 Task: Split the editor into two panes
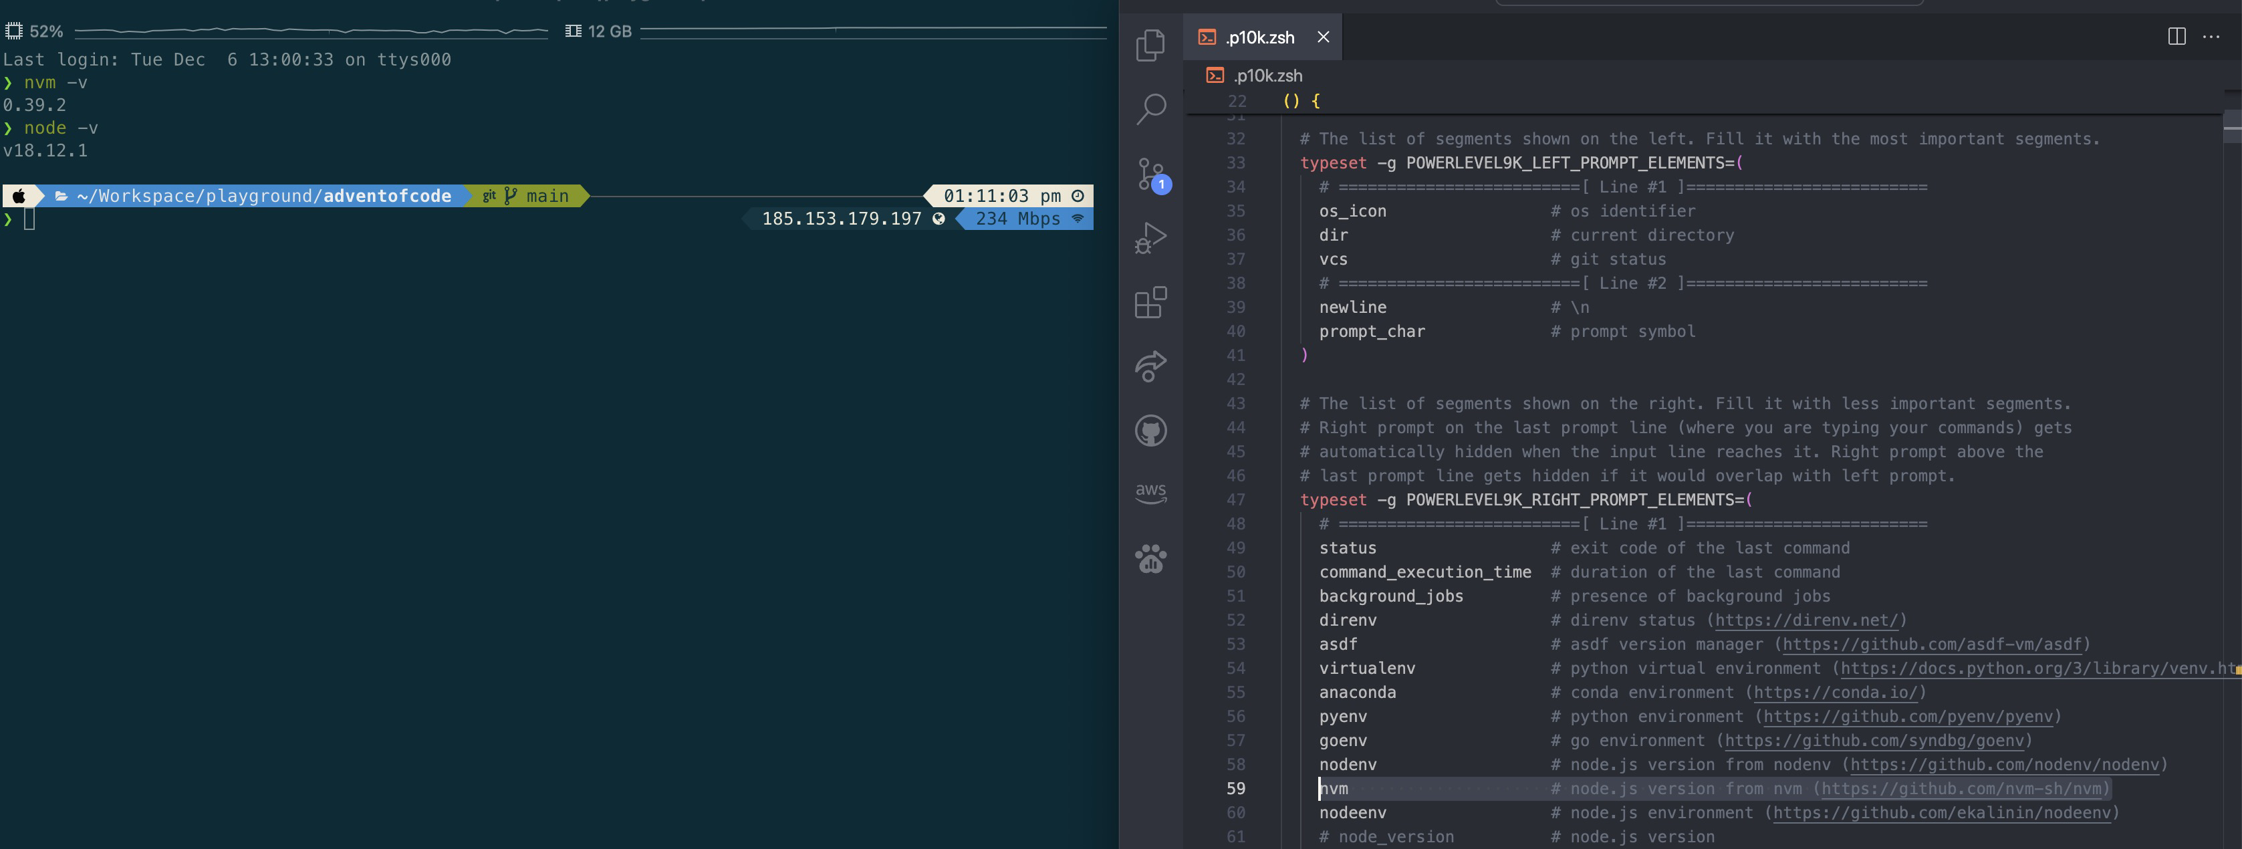click(x=2176, y=37)
